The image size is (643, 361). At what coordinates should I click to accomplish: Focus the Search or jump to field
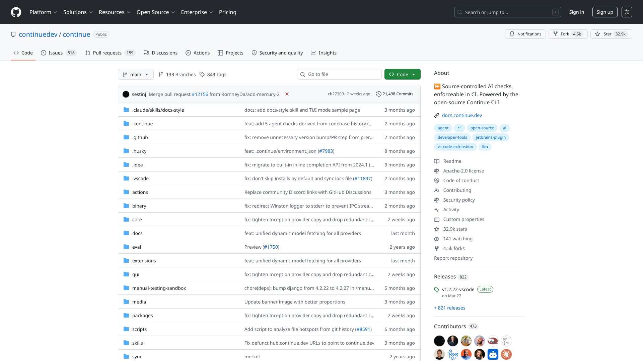tap(507, 12)
